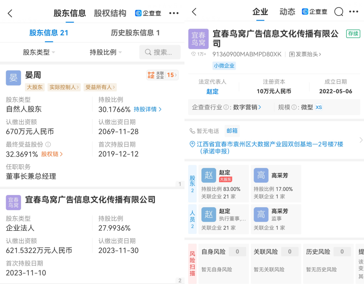Viewport: 364px width, 284px height.
Task: Tap the location pin address icon
Action: [192, 144]
